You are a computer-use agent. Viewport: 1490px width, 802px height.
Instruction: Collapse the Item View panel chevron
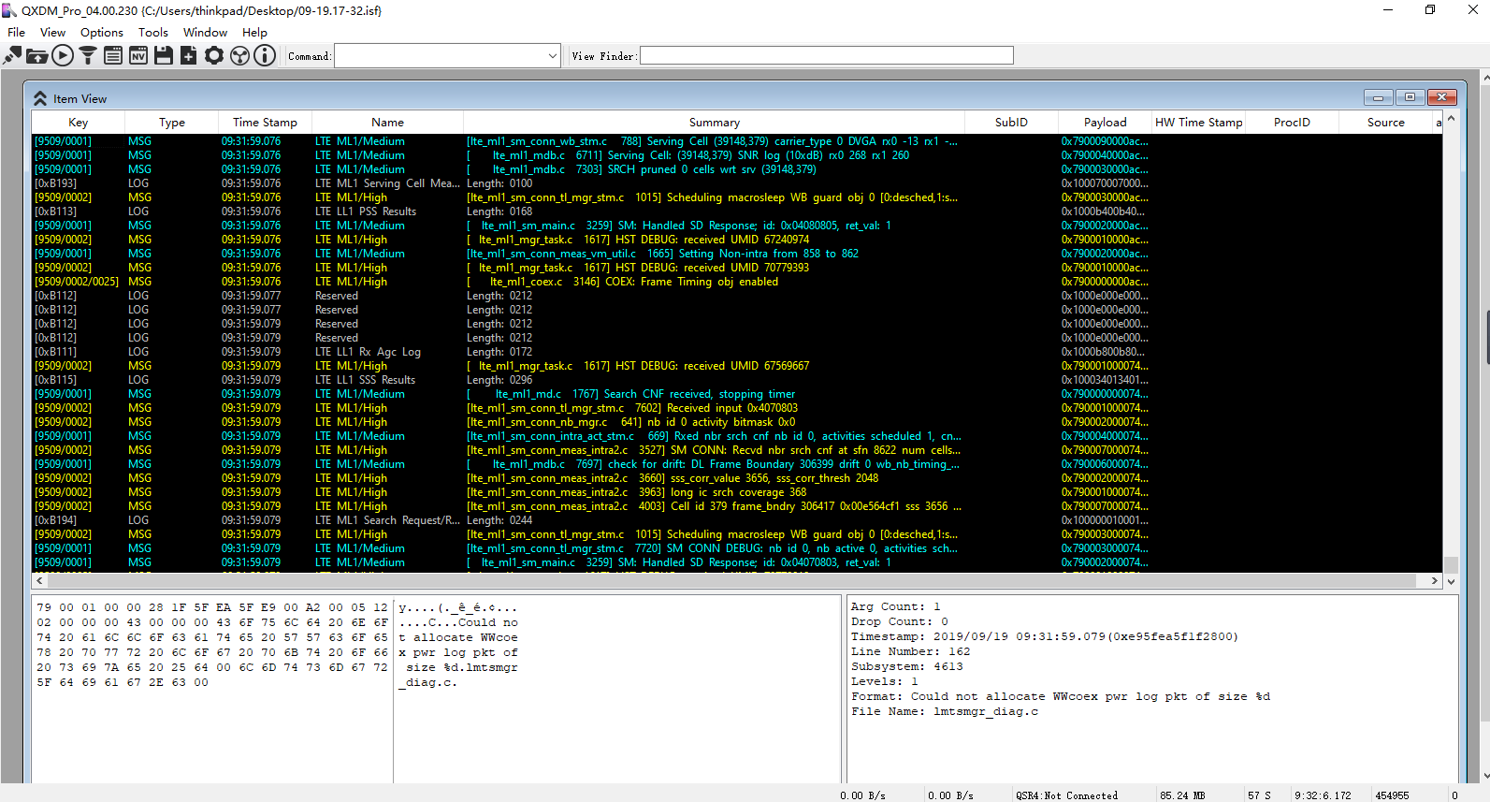[40, 98]
